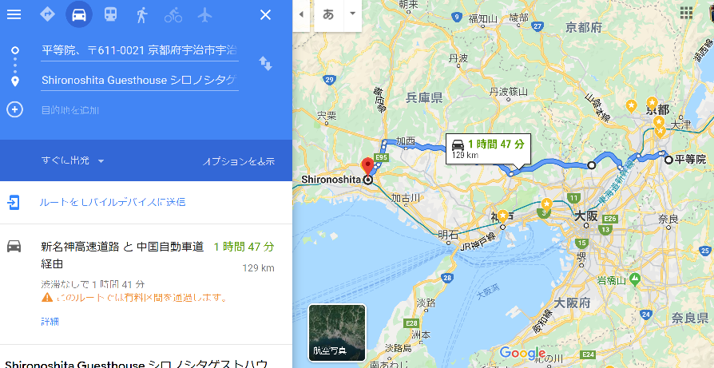Add another destination with the plus icon
This screenshot has height=368, width=714.
(x=14, y=109)
